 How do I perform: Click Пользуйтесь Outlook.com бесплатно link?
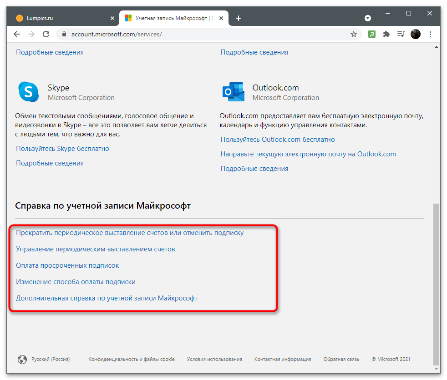[x=278, y=140]
